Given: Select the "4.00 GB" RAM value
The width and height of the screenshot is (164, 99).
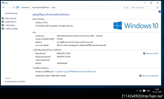Looking at the screenshot, I should click(60, 39).
